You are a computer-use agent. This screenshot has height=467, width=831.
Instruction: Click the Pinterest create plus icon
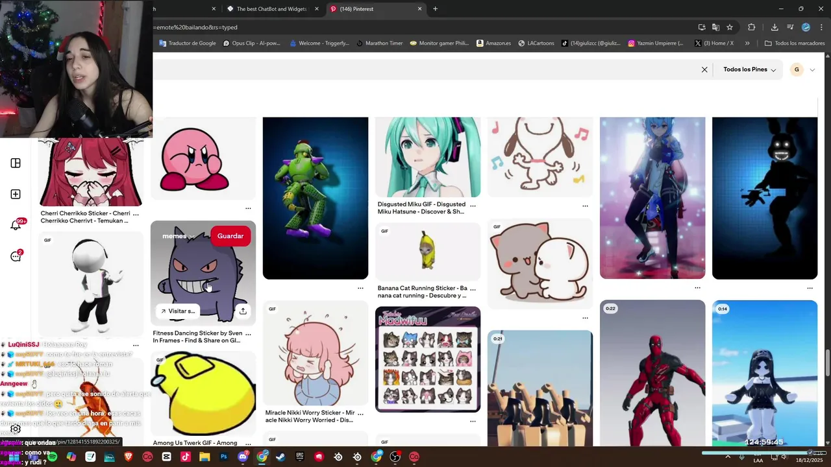(x=16, y=195)
